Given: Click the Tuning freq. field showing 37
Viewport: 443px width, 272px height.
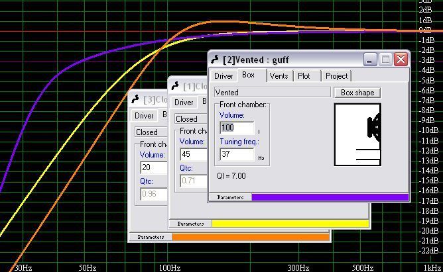Looking at the screenshot, I should click(237, 154).
